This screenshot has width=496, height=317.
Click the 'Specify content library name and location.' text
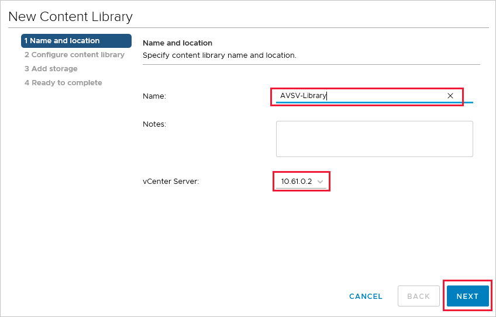click(x=219, y=55)
